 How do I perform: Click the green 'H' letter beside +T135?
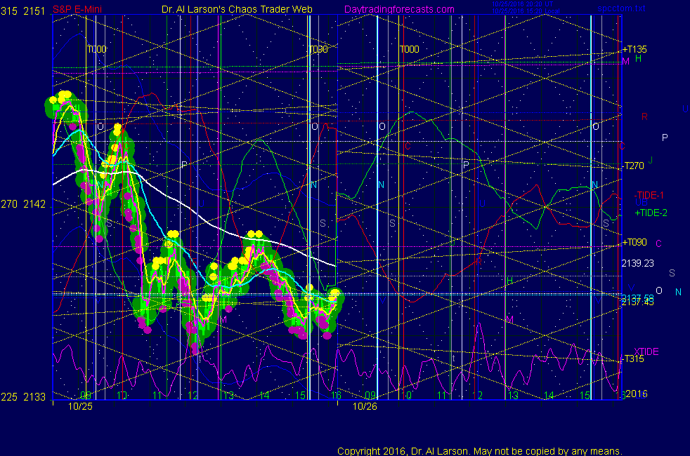[638, 58]
